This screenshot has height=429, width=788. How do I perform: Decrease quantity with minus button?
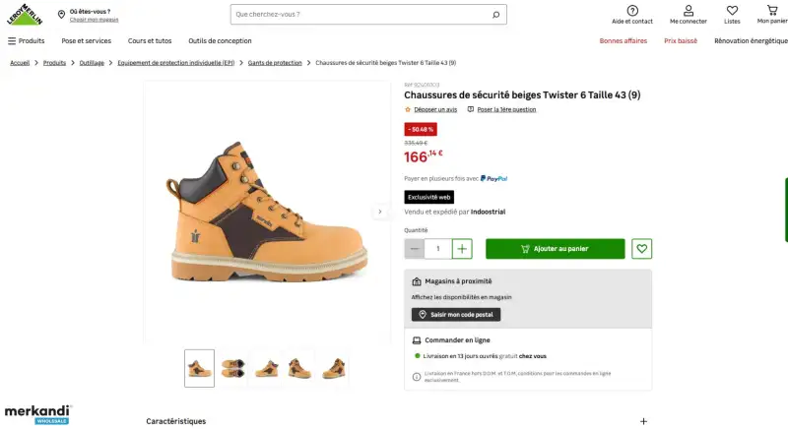414,249
